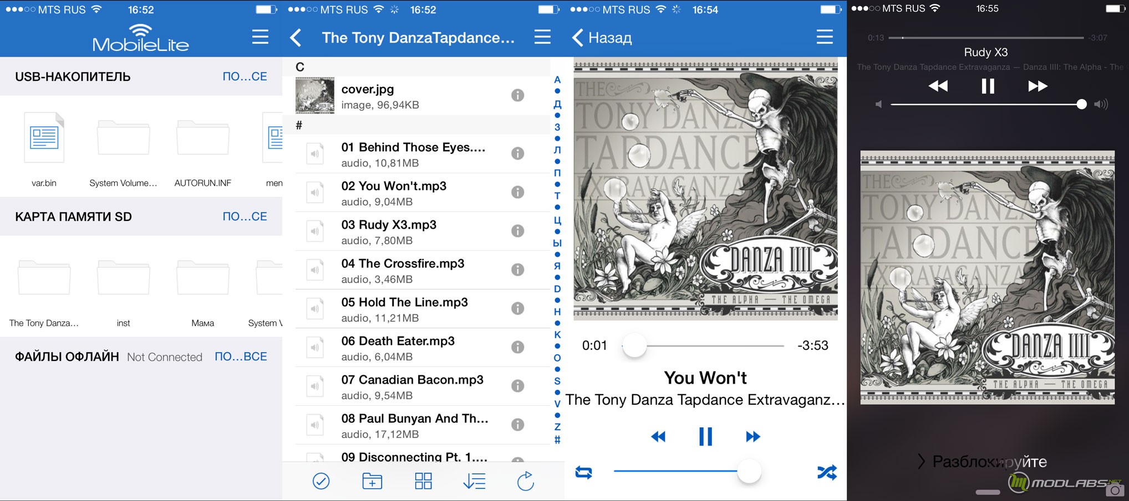Image resolution: width=1129 pixels, height=501 pixels.
Task: Open the AUTORUN.INF item
Action: tap(202, 138)
